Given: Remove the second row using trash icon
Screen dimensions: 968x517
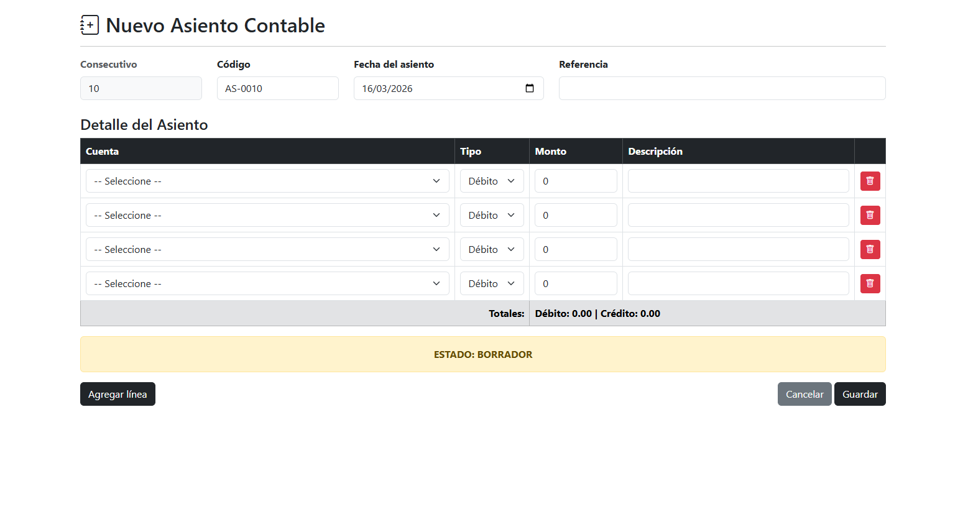Looking at the screenshot, I should 870,215.
